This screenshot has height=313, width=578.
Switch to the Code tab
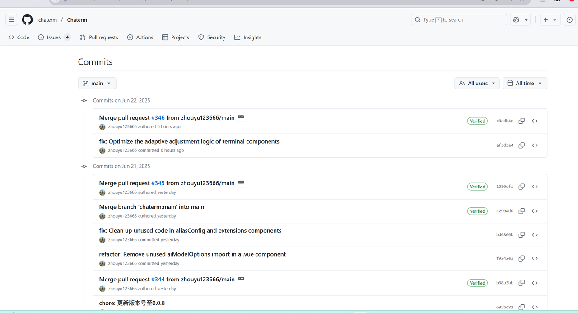pos(19,37)
